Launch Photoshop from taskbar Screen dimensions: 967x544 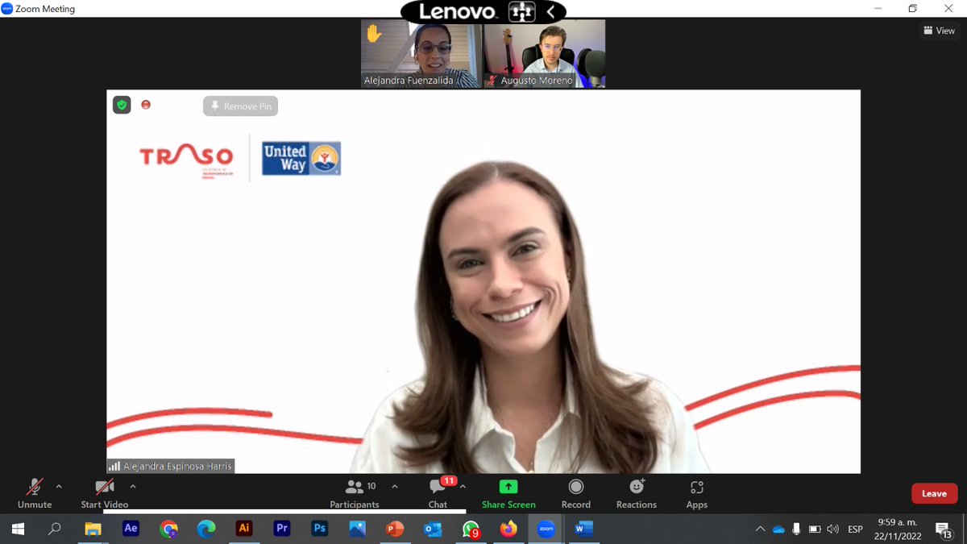coord(319,529)
